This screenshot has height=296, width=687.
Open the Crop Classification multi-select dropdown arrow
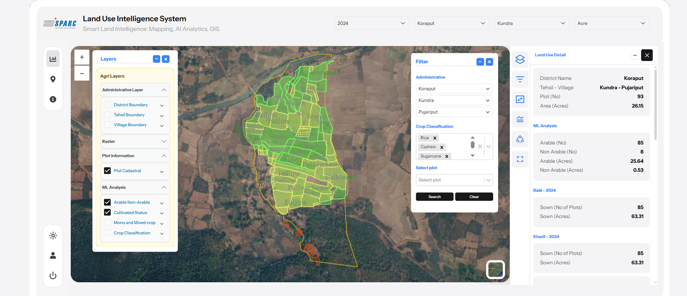pos(489,147)
